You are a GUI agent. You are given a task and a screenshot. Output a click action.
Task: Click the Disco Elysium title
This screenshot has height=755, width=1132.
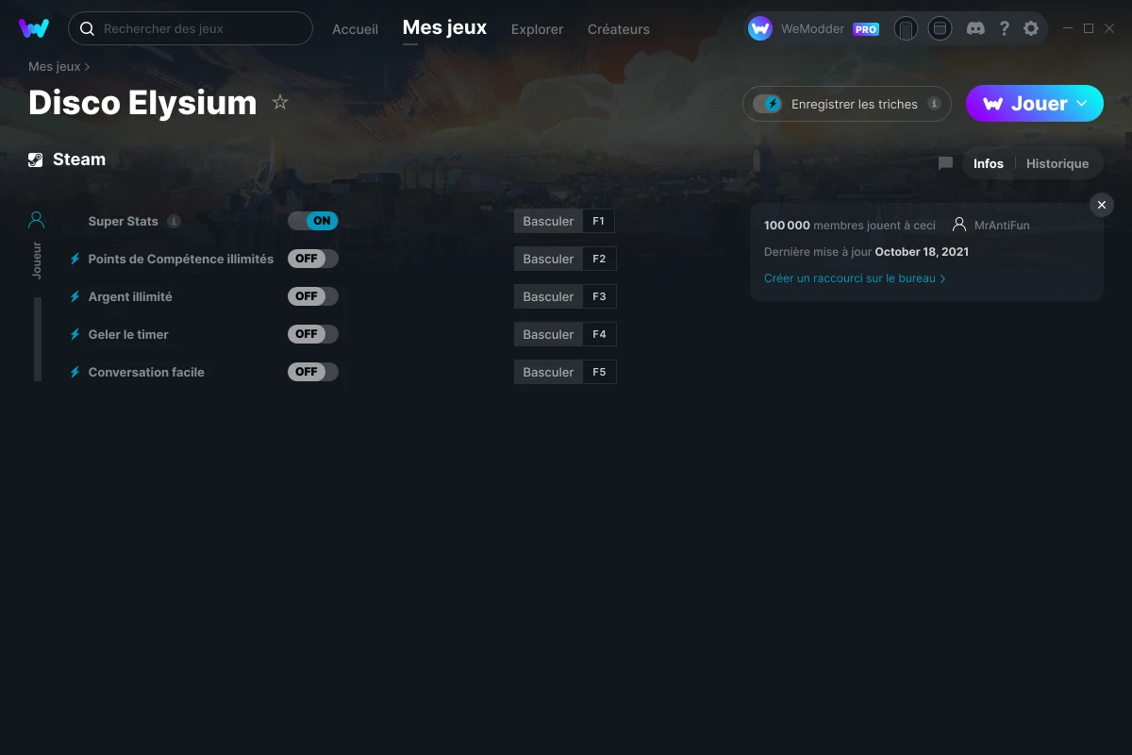[142, 103]
